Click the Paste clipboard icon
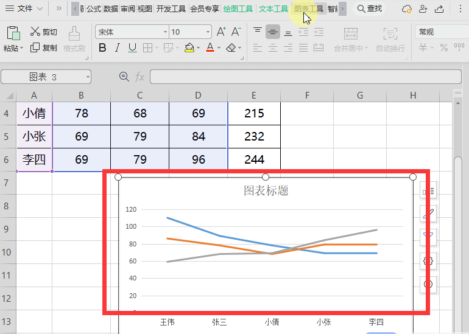The width and height of the screenshot is (469, 334). pos(13,33)
